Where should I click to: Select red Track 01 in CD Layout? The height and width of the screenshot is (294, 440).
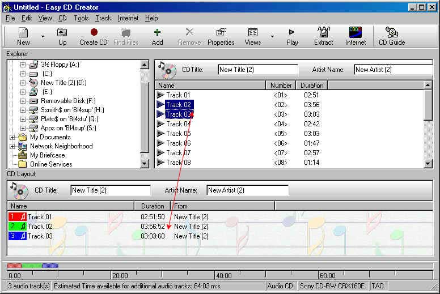tap(30, 216)
